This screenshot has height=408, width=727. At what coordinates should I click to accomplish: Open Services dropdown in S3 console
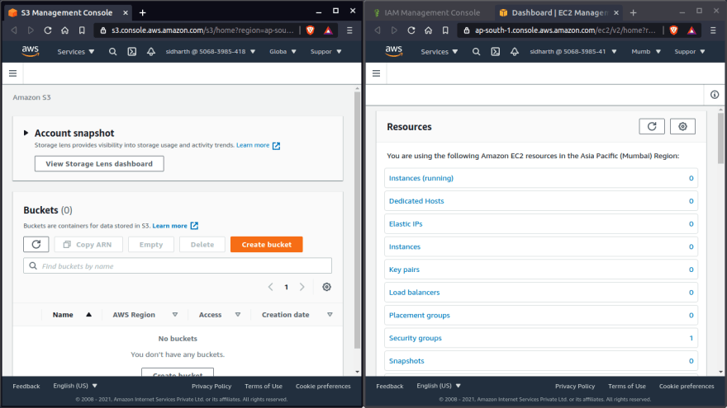75,52
